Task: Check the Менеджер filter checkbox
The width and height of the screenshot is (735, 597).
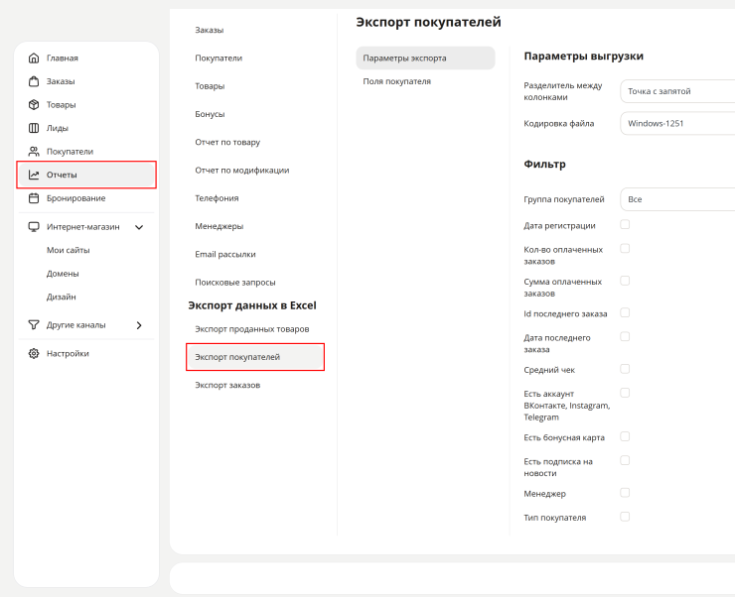Action: [625, 493]
